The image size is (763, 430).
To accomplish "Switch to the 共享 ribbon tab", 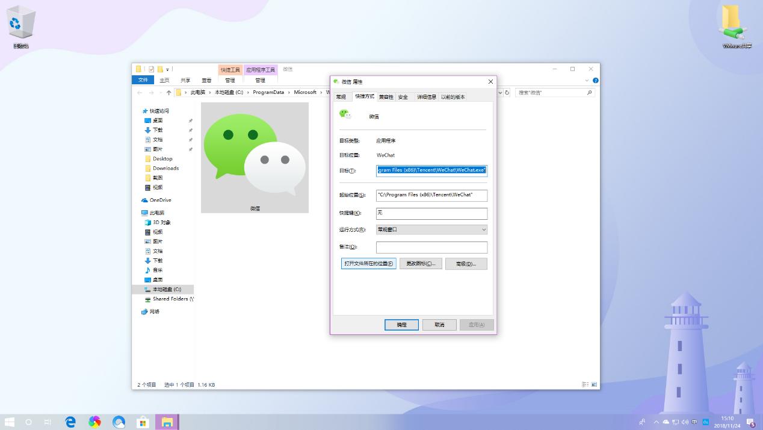I will point(185,80).
